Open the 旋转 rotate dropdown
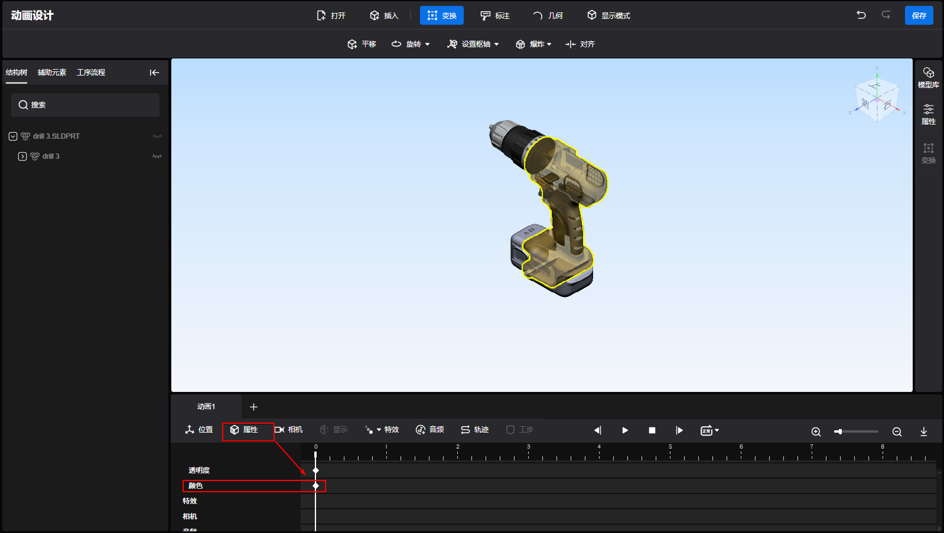This screenshot has height=533, width=944. click(411, 44)
